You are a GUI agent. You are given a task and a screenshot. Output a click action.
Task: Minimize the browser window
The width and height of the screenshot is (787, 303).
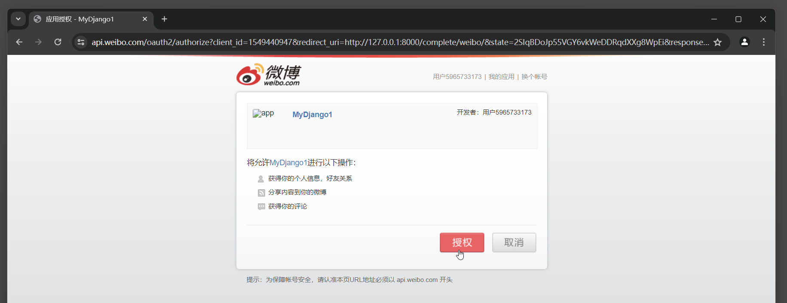click(x=714, y=19)
